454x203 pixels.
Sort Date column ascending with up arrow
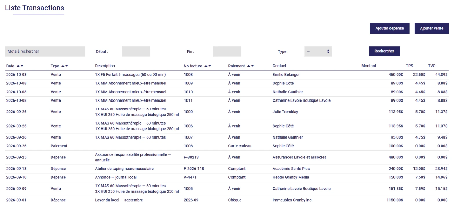pyautogui.click(x=18, y=66)
